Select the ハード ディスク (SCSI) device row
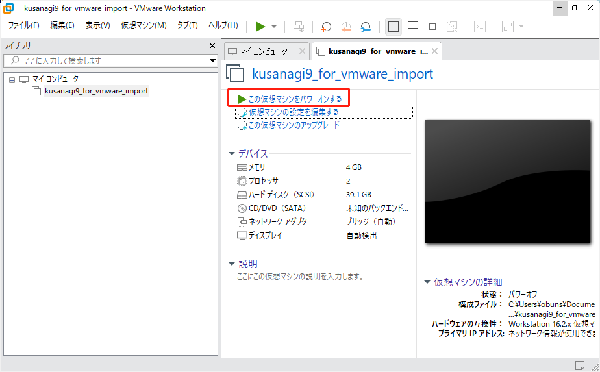The image size is (600, 372). pyautogui.click(x=323, y=194)
